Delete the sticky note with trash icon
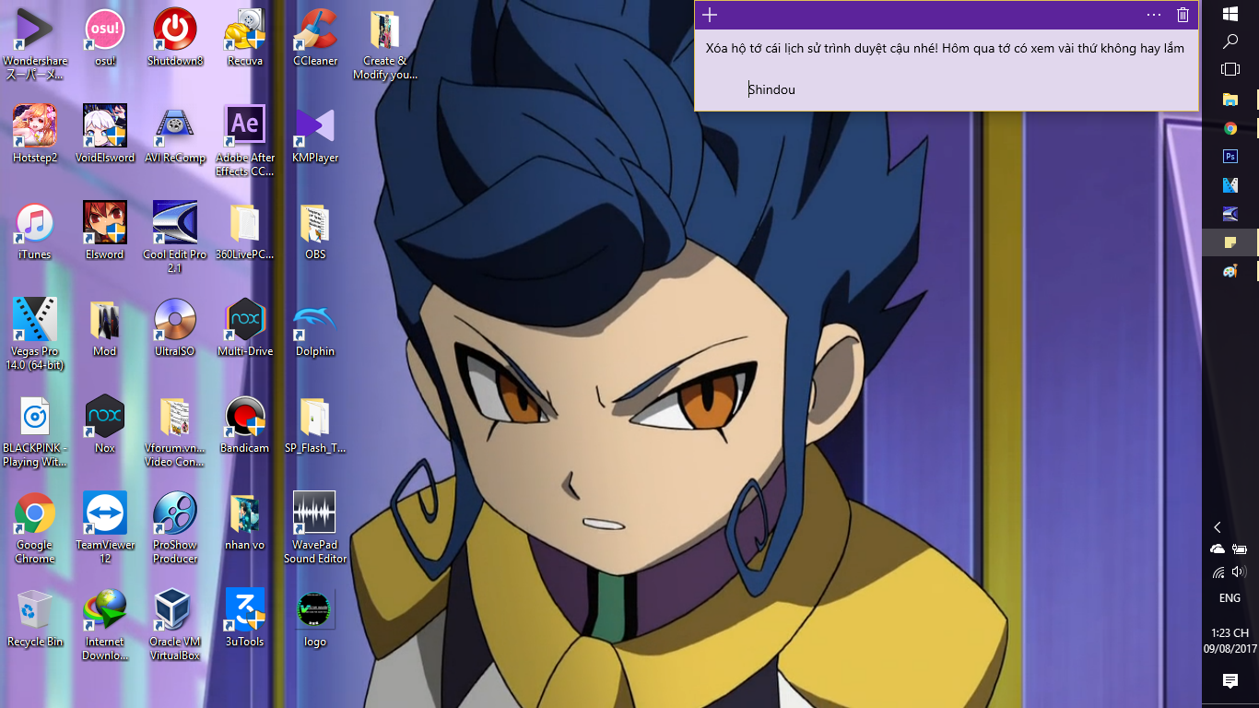The height and width of the screenshot is (708, 1259). pyautogui.click(x=1183, y=15)
